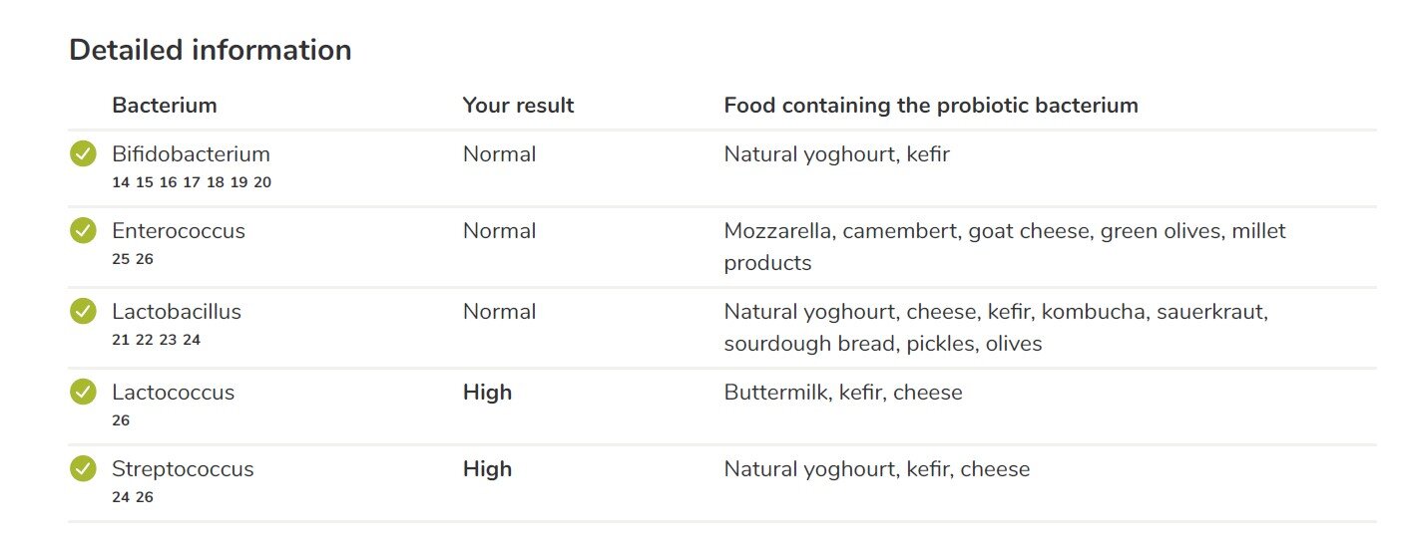
Task: Open reference 26 under Lactococcus
Action: pyautogui.click(x=121, y=420)
